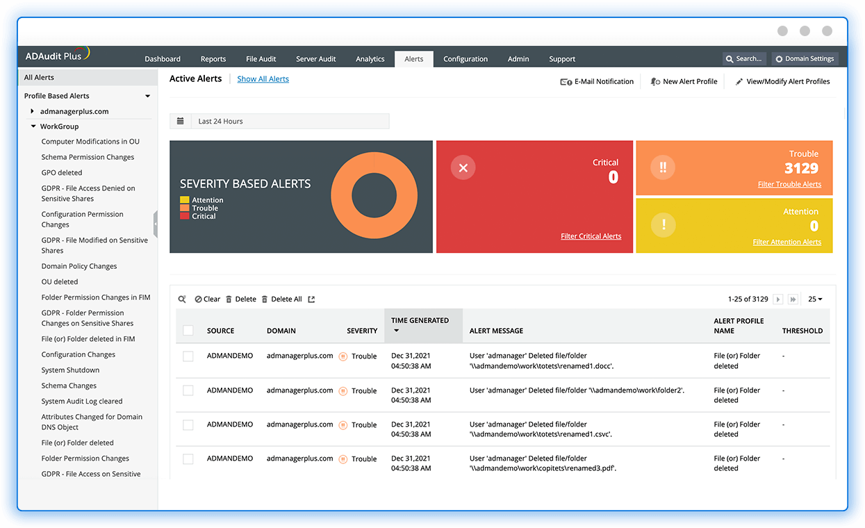Click the red Critical legend swatch
Screen dimensions: 865x528
(x=184, y=216)
